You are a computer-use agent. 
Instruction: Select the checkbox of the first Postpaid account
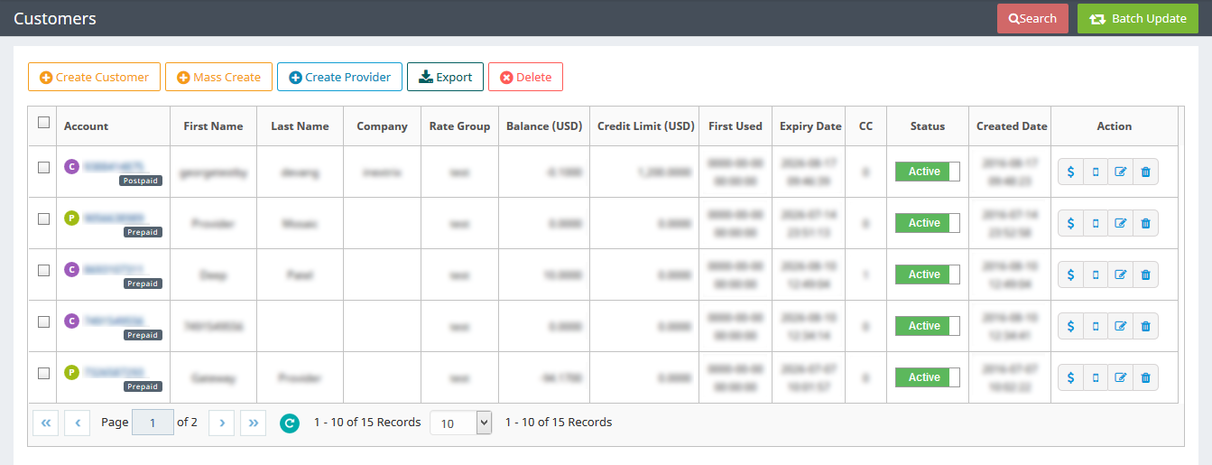tap(43, 167)
